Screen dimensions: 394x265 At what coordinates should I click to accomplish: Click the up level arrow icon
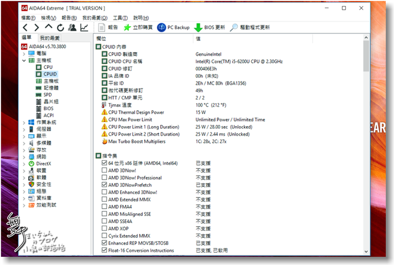(x=49, y=28)
